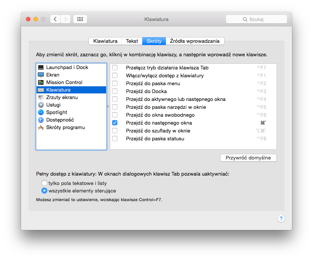
Task: Click the Szukaj search field
Action: 257,19
